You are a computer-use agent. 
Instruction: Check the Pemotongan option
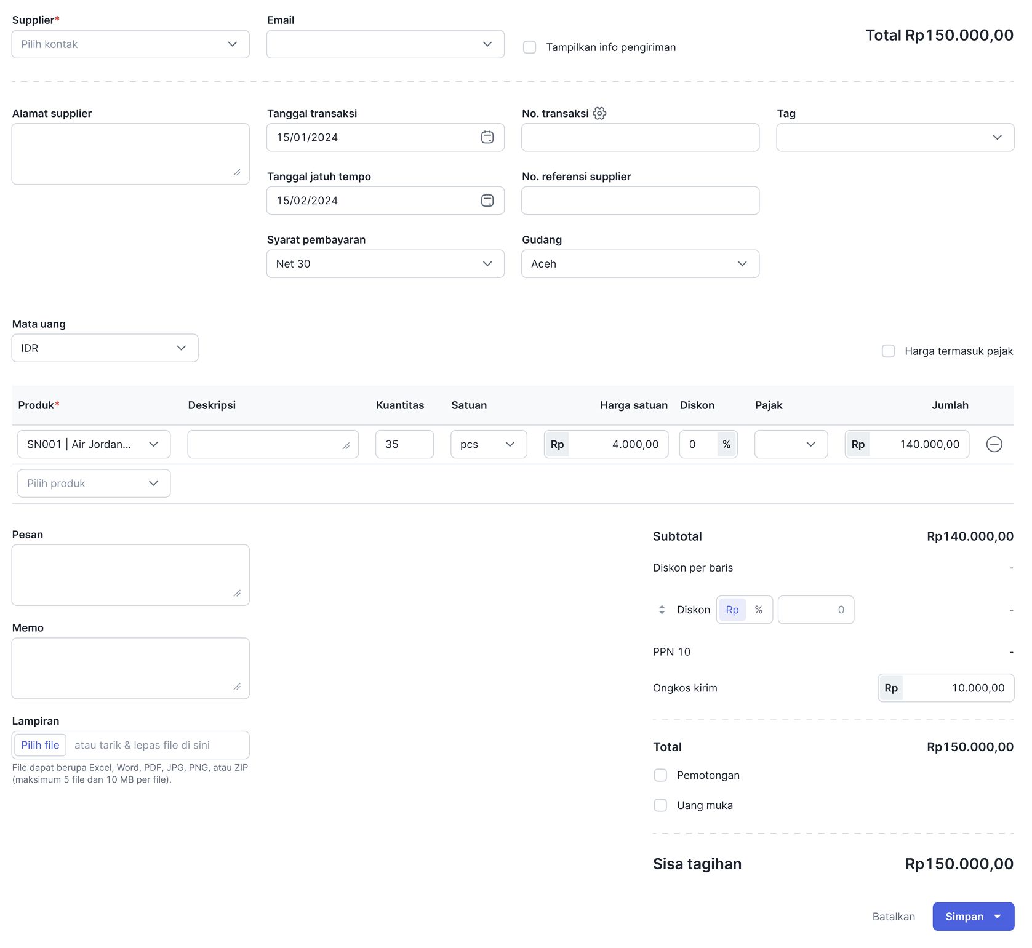(x=660, y=775)
